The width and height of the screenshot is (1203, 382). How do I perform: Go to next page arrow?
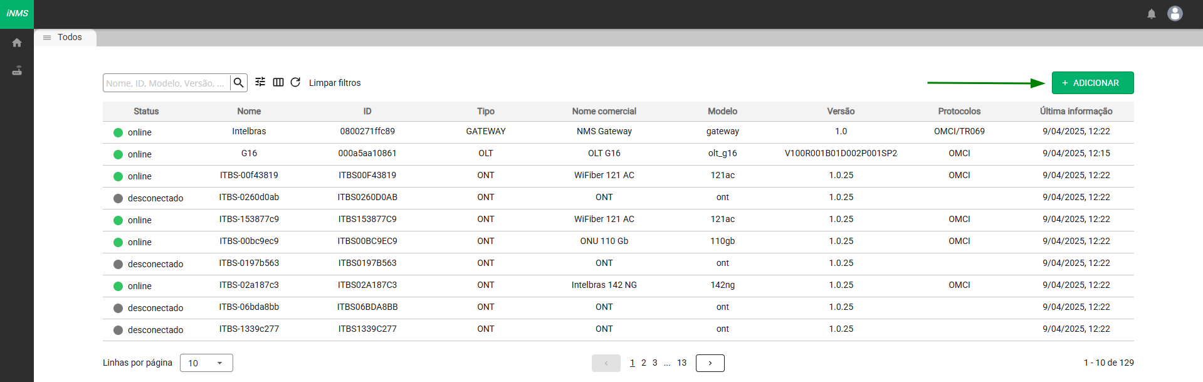pyautogui.click(x=710, y=363)
